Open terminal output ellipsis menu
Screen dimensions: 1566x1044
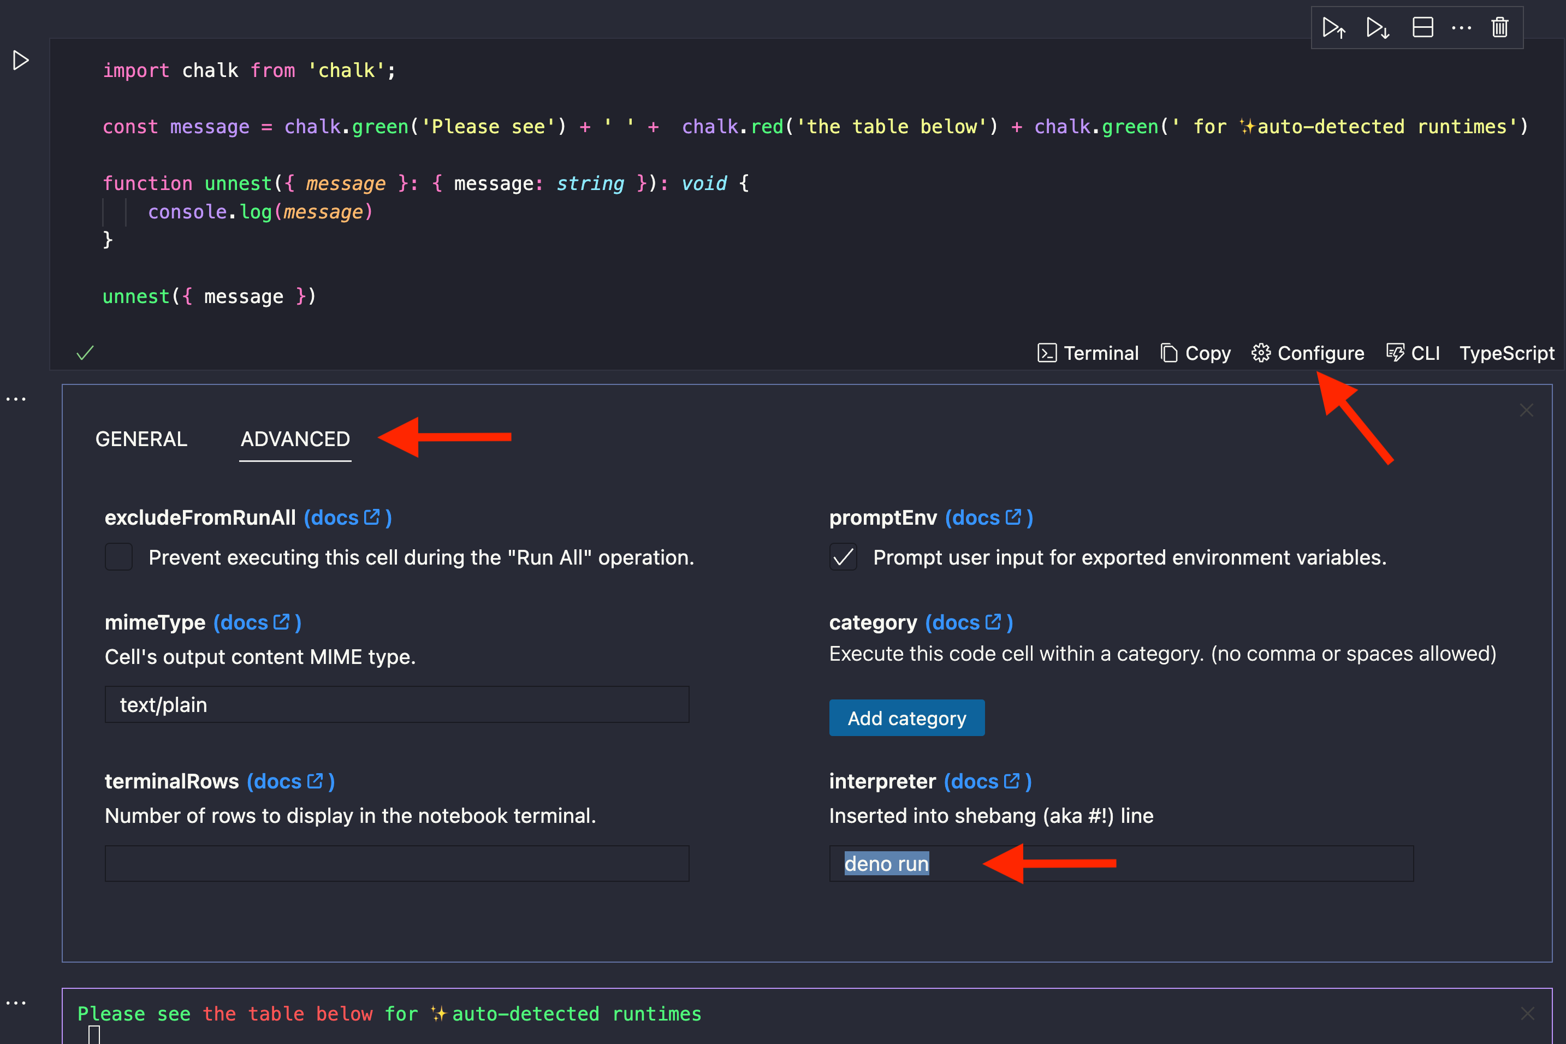15,1003
